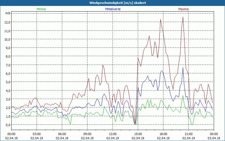Click the 3,0 y-axis value

tap(8, 99)
